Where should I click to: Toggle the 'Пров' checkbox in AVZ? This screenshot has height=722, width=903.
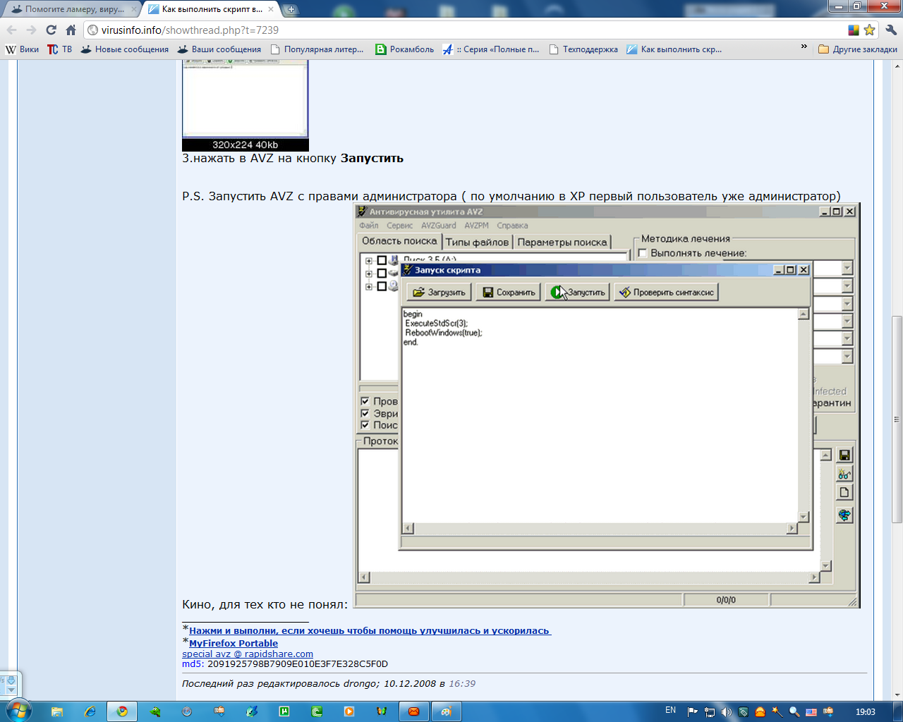[x=365, y=401]
